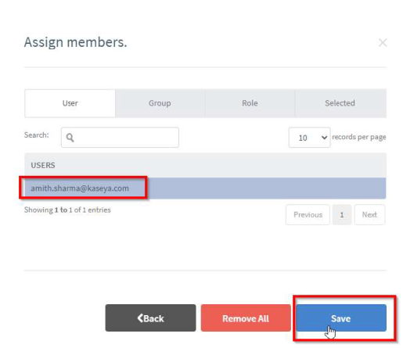Go to the Previous page
Image resolution: width=403 pixels, height=348 pixels.
[308, 214]
